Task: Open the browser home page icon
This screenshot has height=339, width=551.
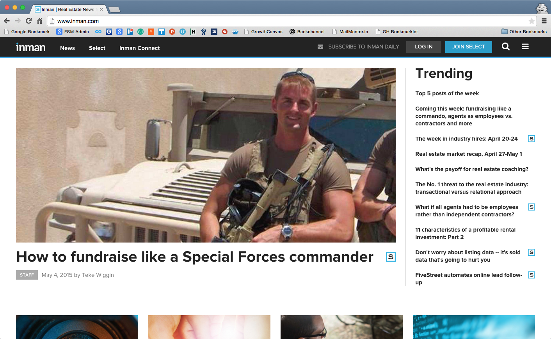Action: (39, 21)
